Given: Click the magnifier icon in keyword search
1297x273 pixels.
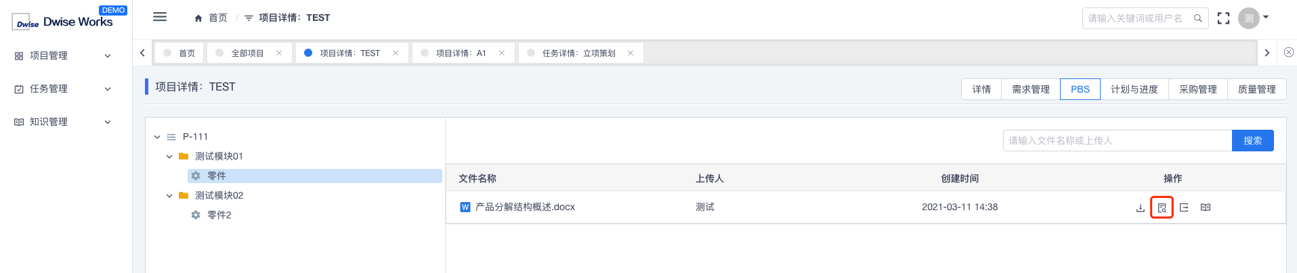Looking at the screenshot, I should (x=1197, y=18).
